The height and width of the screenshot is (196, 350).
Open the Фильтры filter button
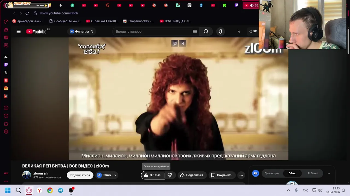click(x=81, y=31)
